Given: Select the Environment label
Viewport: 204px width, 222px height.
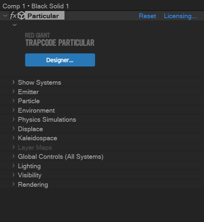Looking at the screenshot, I should [x=36, y=110].
